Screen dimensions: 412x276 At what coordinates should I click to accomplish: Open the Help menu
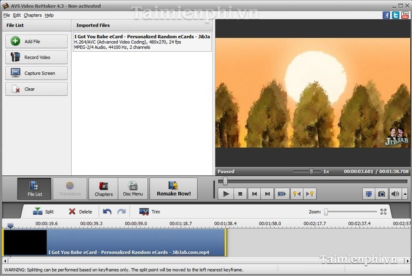49,15
